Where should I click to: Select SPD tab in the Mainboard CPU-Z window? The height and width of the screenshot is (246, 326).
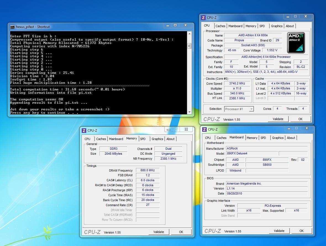point(263,138)
